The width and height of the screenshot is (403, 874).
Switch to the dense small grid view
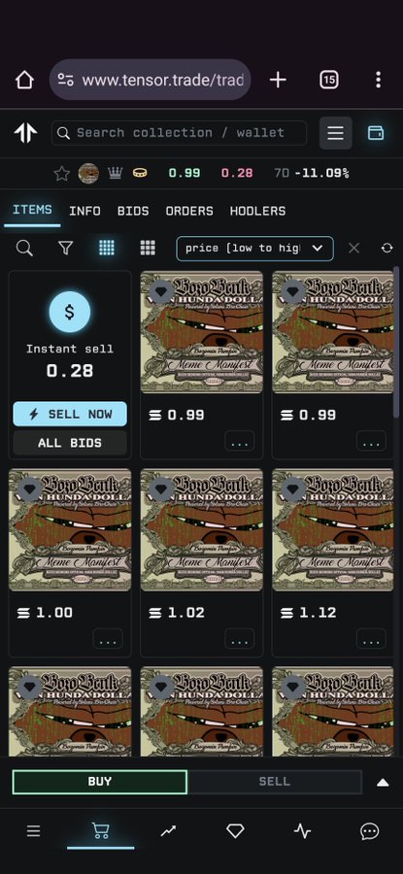pos(107,248)
